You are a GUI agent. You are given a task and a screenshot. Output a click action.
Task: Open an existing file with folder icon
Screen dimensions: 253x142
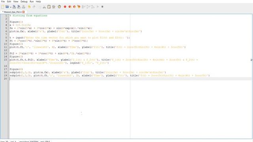pyautogui.click(x=7, y=7)
